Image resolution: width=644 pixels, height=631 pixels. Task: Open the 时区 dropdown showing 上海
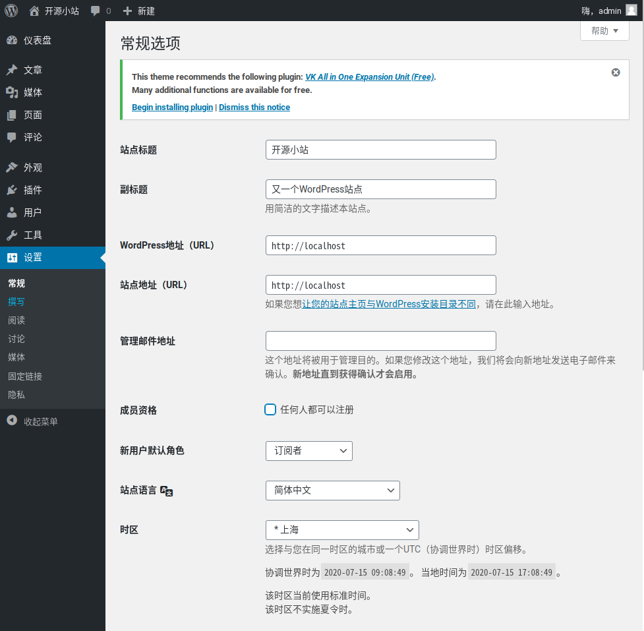pyautogui.click(x=342, y=530)
